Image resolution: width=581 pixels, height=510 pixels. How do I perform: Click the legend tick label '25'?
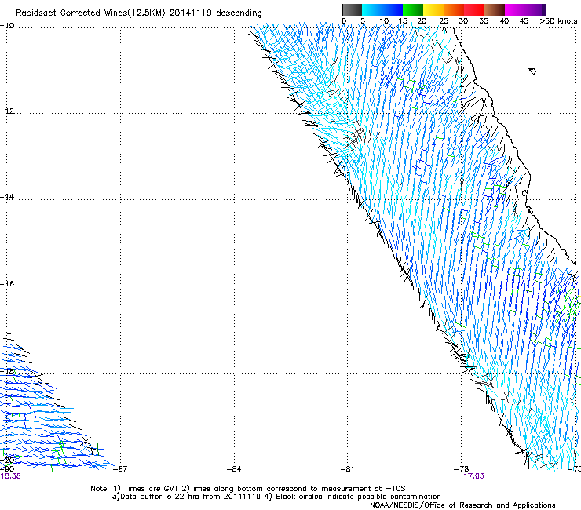(444, 21)
